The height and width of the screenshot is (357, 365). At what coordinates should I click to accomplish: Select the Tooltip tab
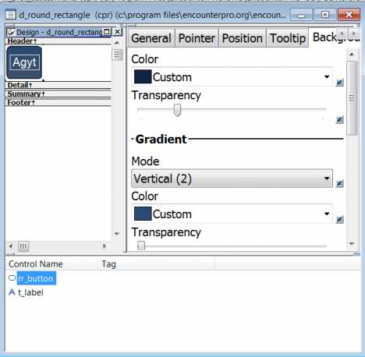(x=288, y=38)
